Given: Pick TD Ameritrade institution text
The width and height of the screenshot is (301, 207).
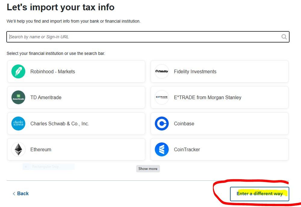Looking at the screenshot, I should (x=46, y=97).
